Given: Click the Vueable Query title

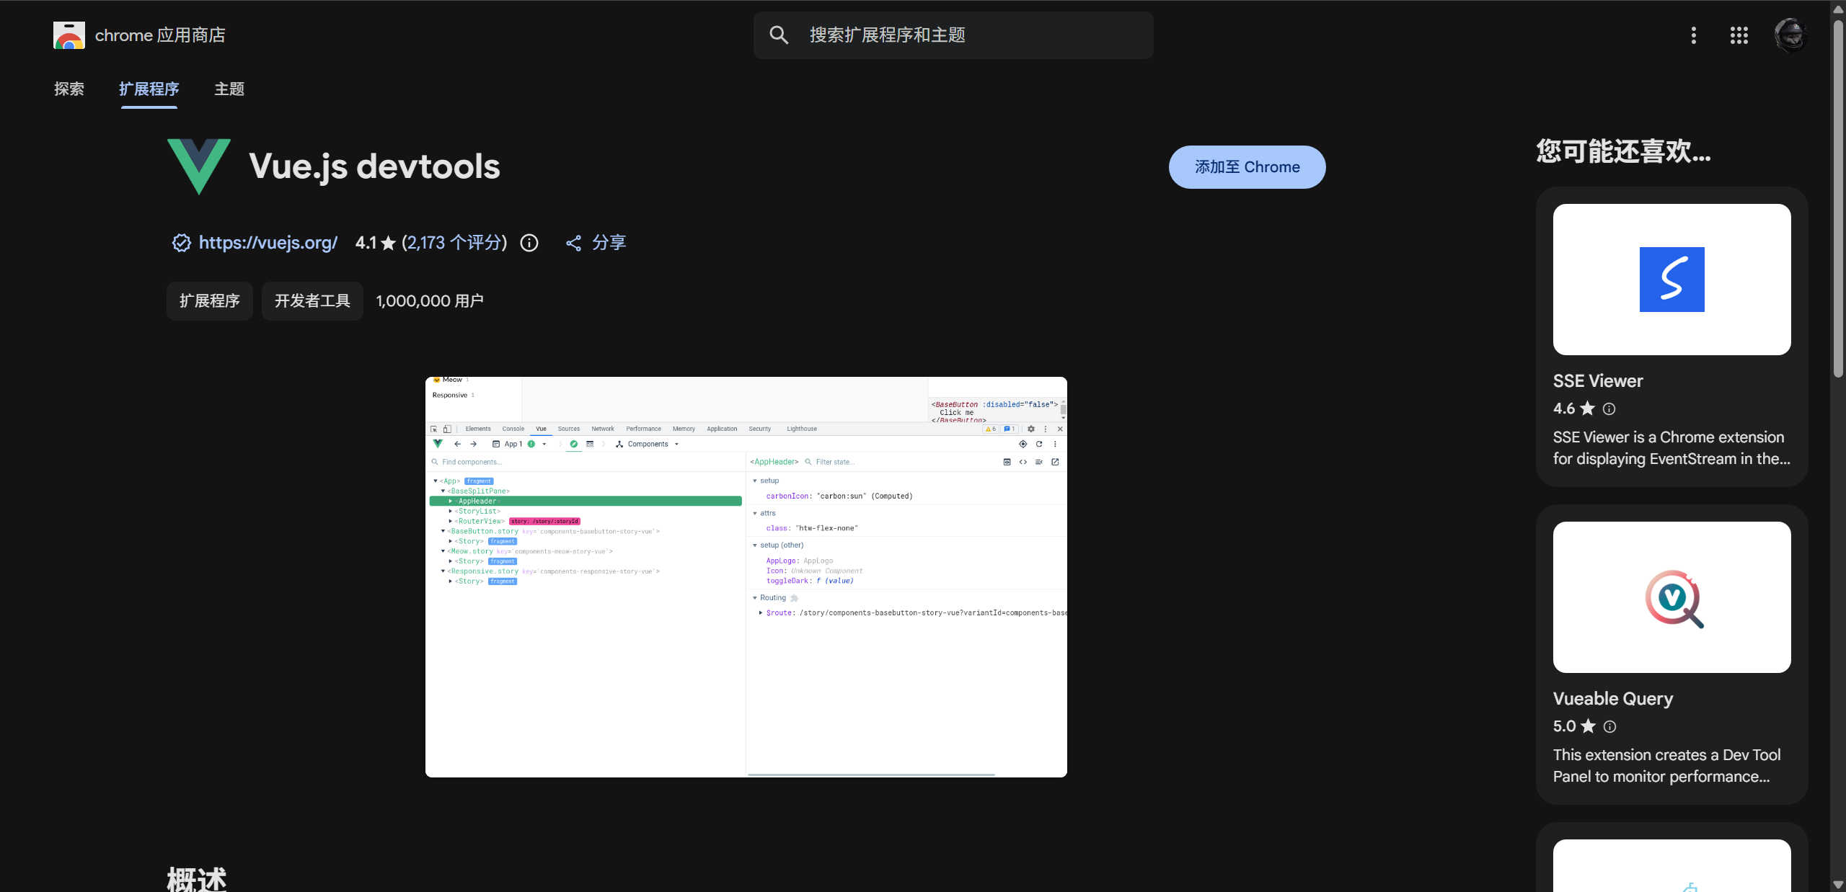Looking at the screenshot, I should point(1613,699).
